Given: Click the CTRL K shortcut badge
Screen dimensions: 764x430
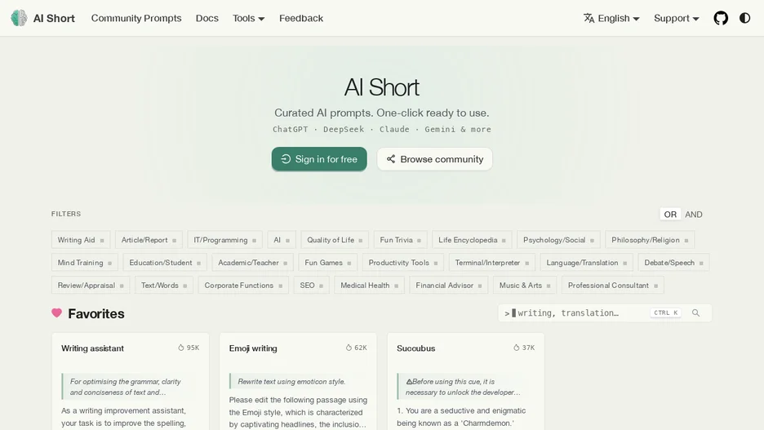Looking at the screenshot, I should 665,313.
